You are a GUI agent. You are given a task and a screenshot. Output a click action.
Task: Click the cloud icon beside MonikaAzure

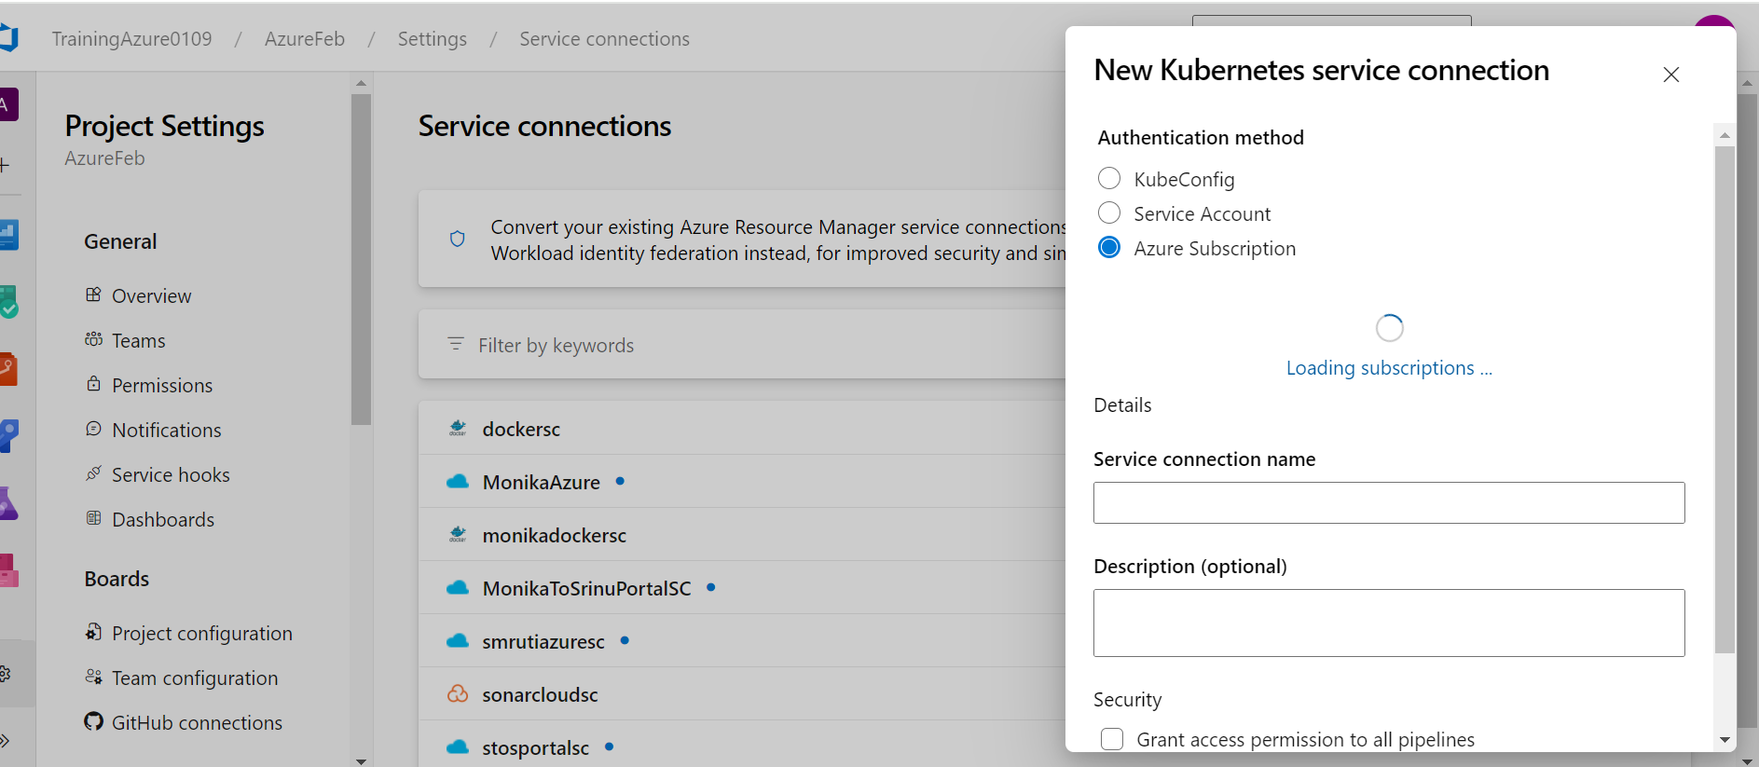pyautogui.click(x=458, y=482)
